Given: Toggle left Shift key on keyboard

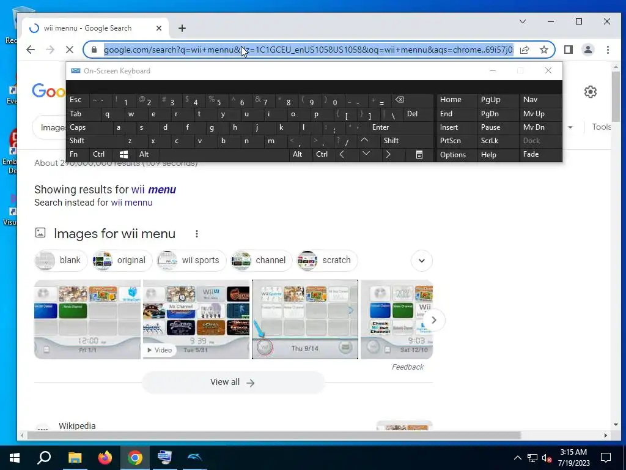Looking at the screenshot, I should (x=95, y=141).
